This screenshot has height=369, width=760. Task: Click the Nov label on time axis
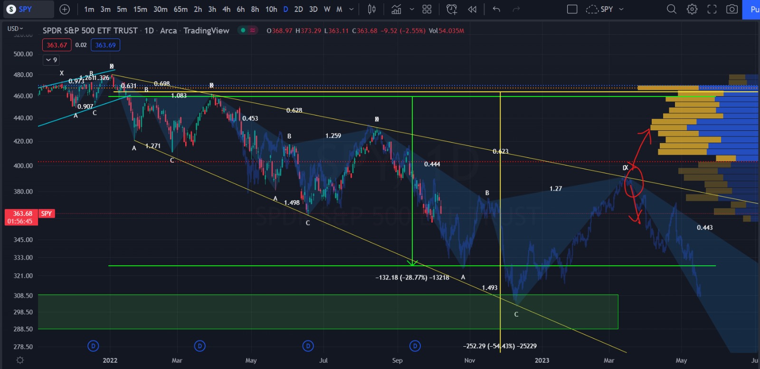click(469, 360)
